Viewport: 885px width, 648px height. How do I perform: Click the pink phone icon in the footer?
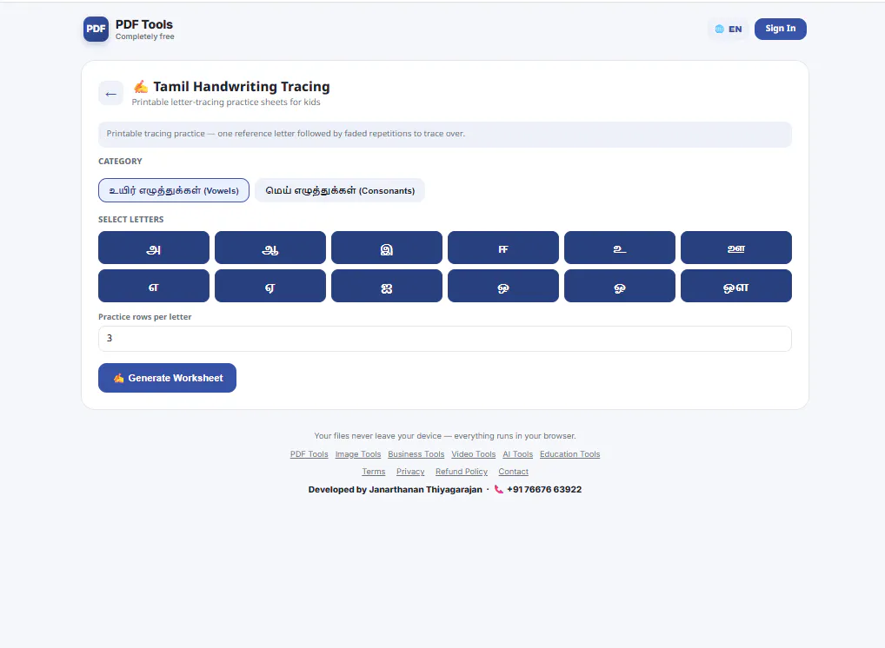[x=498, y=490]
